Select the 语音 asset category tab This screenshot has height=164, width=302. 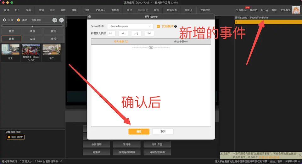(32, 31)
